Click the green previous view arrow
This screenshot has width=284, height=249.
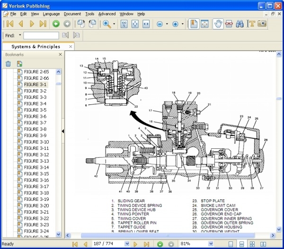click(56, 24)
